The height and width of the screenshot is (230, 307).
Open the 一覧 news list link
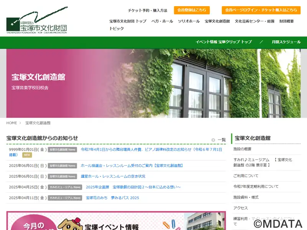[222, 140]
